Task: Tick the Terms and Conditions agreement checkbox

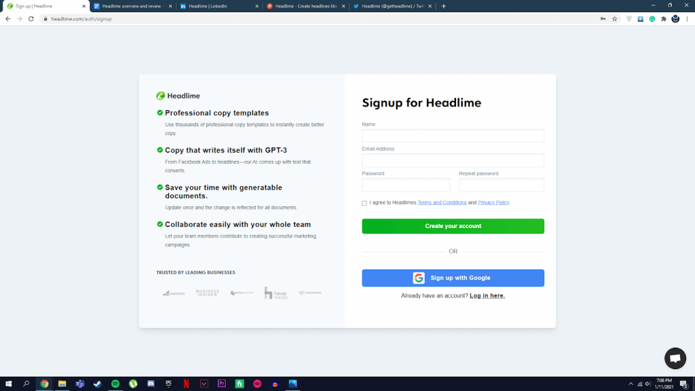Action: [x=364, y=203]
